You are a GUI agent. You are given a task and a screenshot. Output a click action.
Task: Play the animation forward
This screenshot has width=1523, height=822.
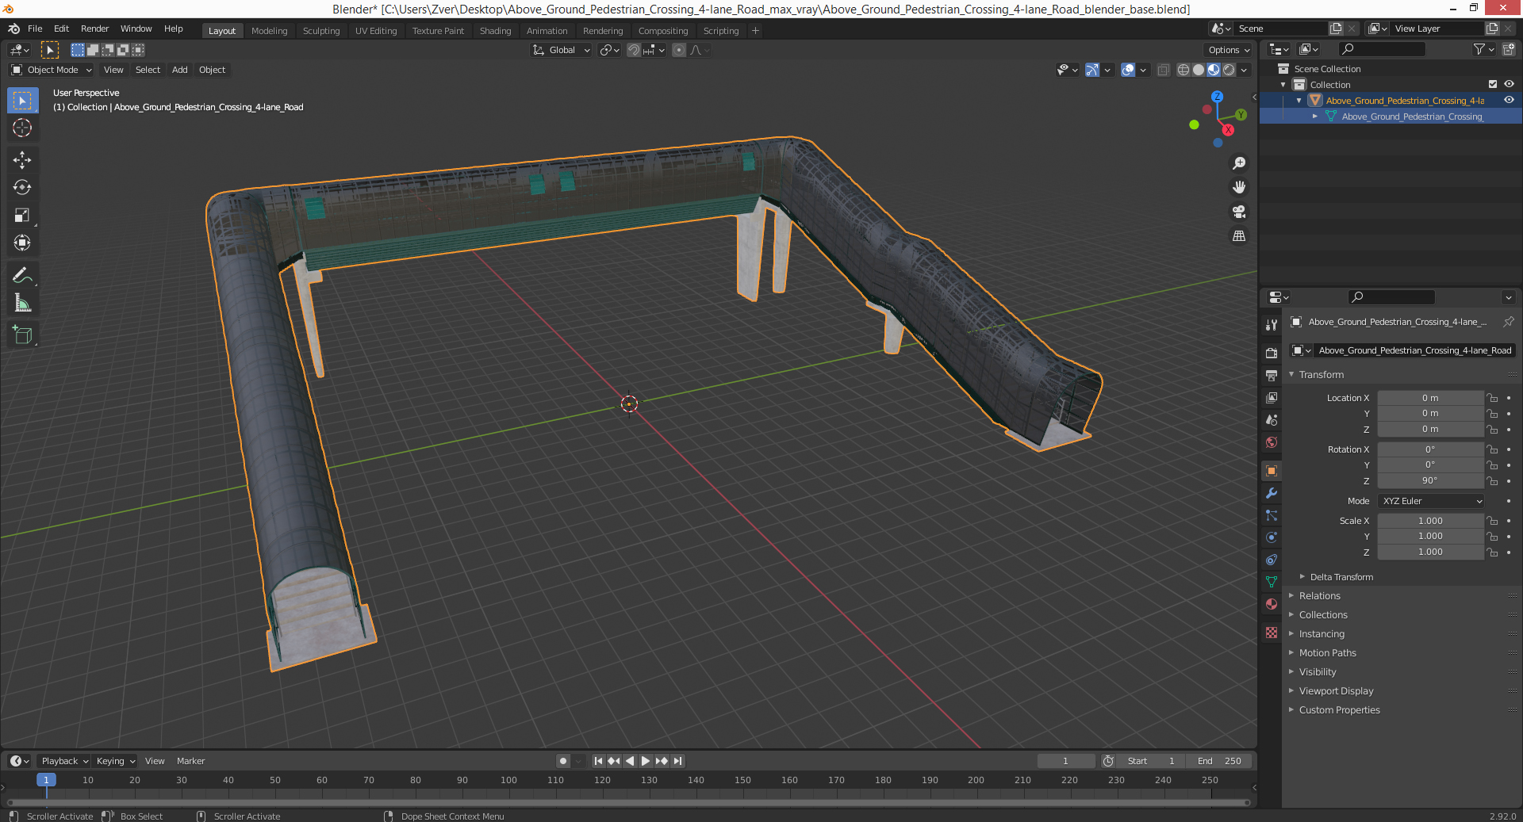click(646, 761)
